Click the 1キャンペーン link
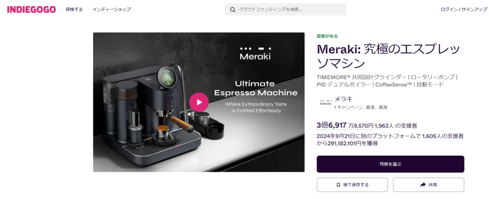This screenshot has height=199, width=489. point(348,107)
